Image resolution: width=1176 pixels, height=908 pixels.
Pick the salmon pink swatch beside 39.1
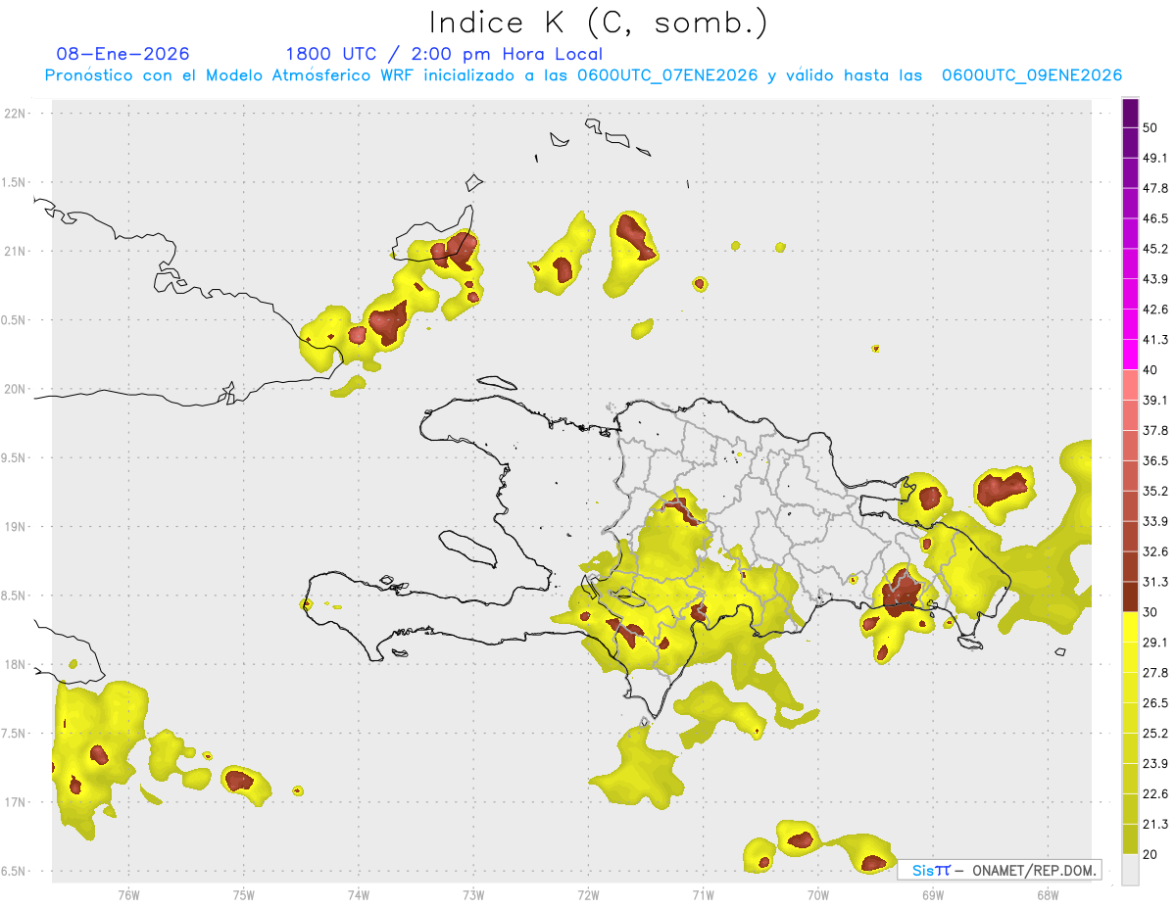(x=1130, y=384)
